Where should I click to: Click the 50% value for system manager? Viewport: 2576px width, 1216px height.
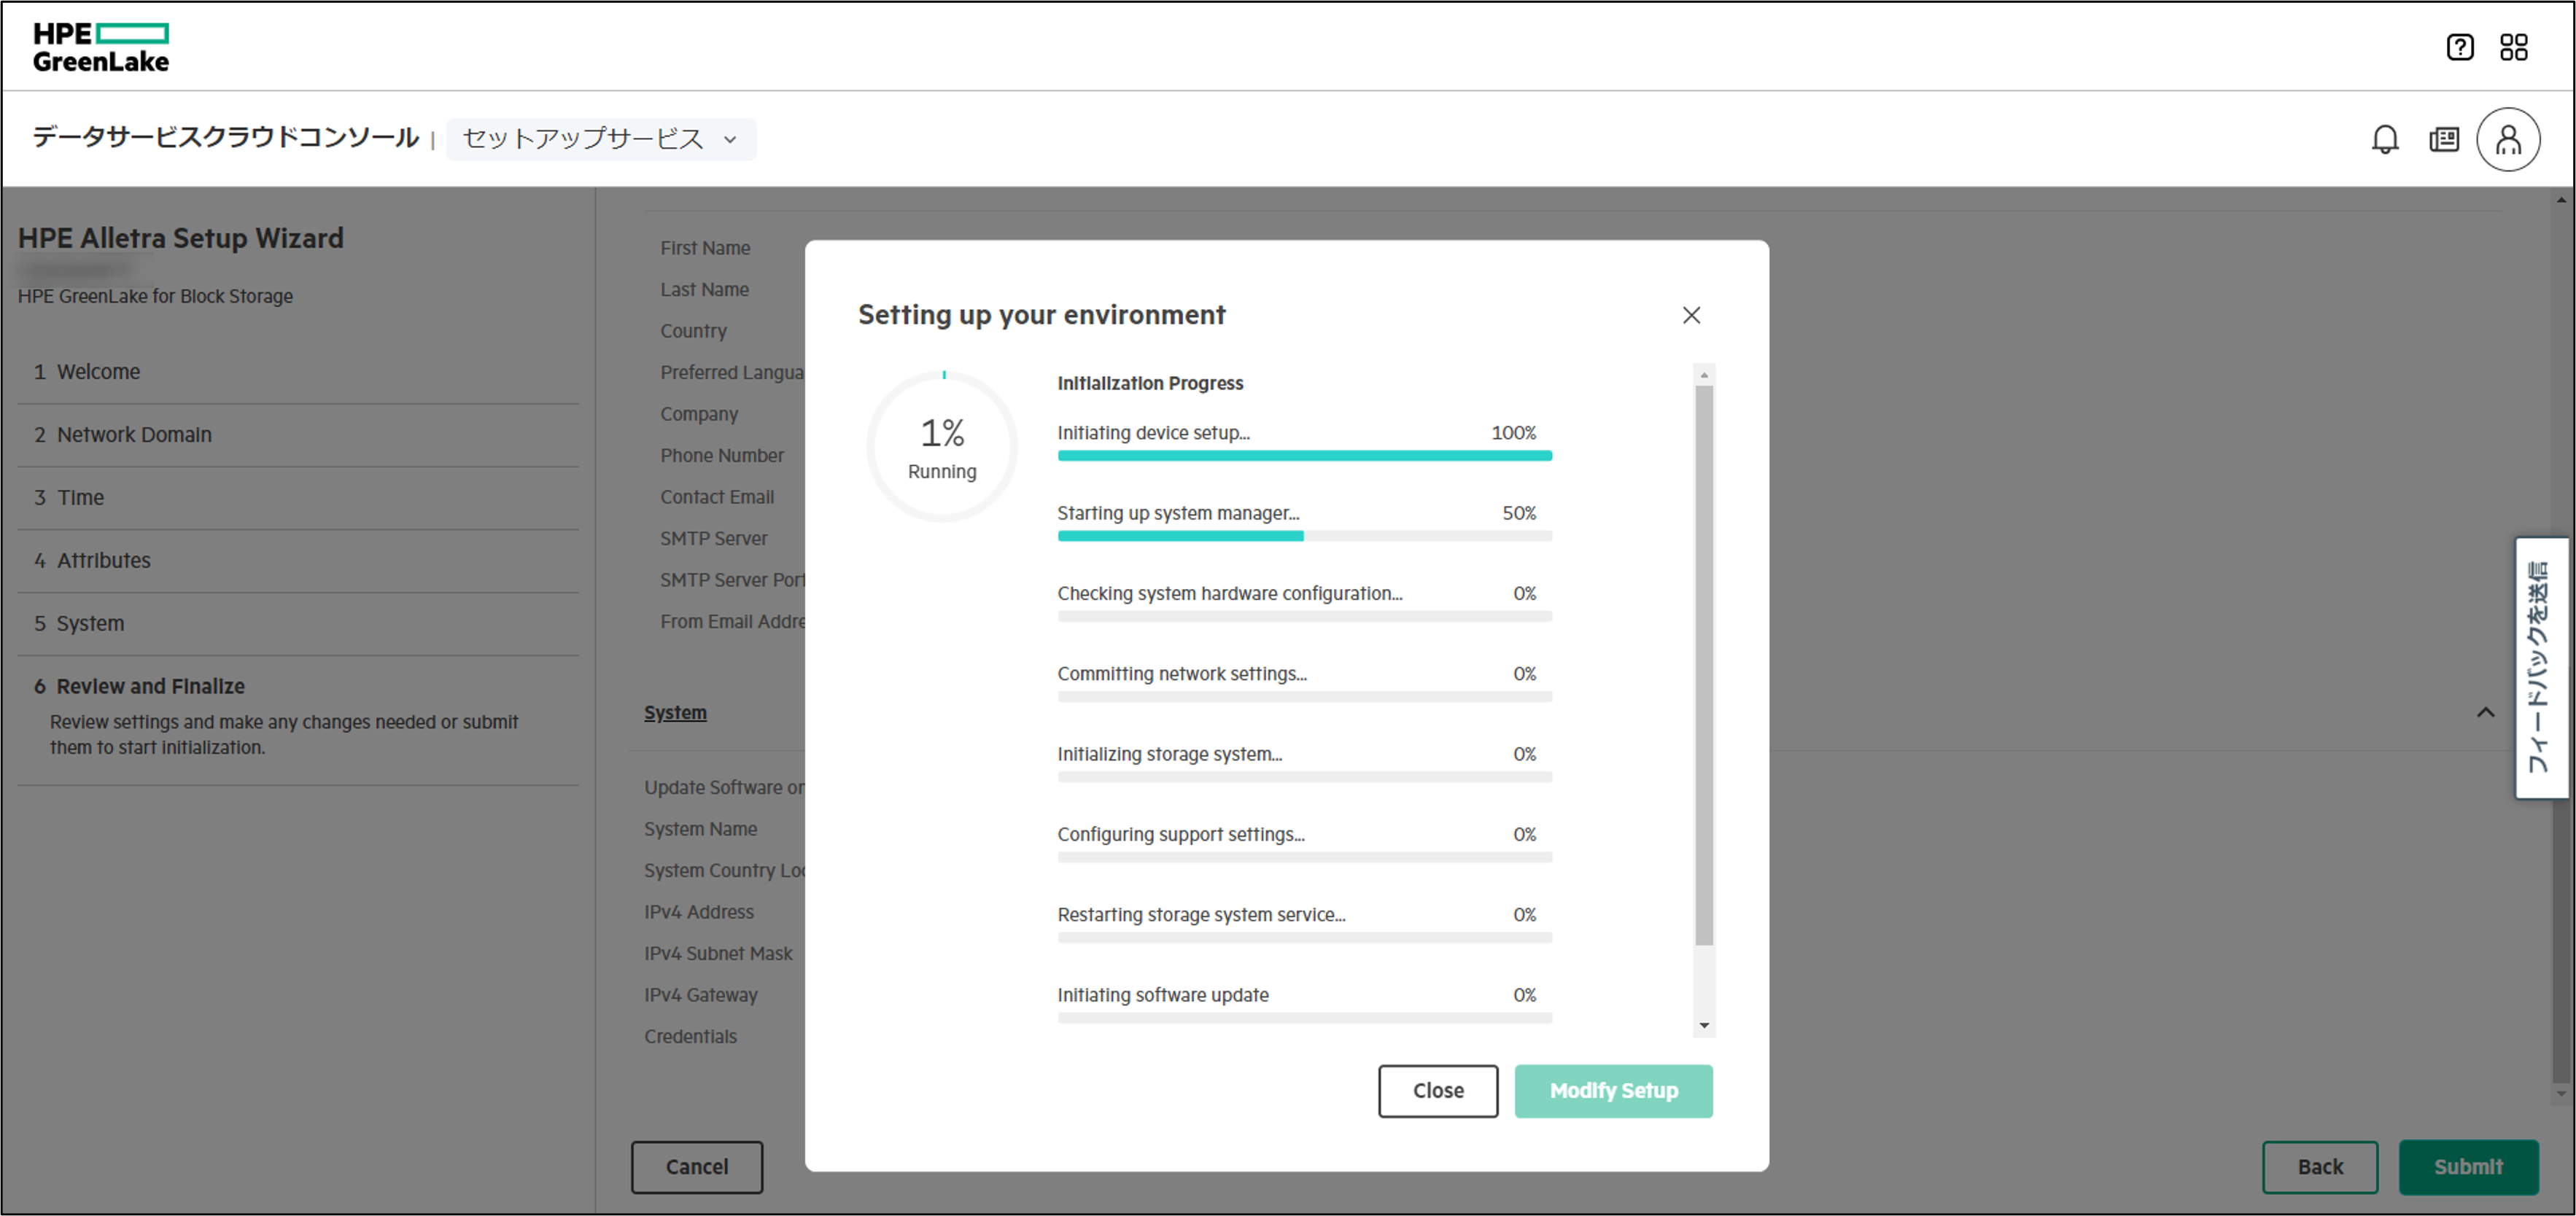1519,512
